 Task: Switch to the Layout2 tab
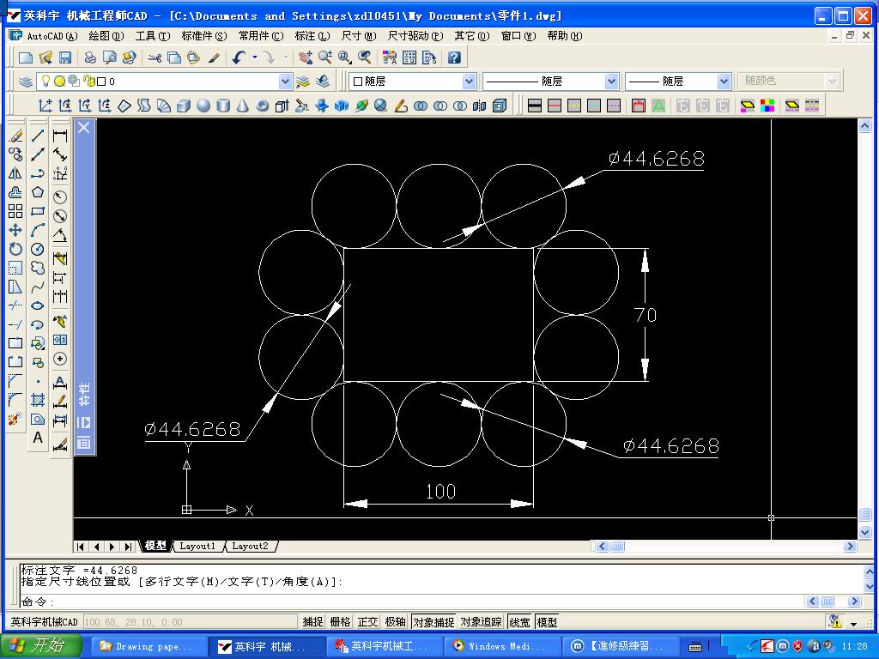[250, 546]
